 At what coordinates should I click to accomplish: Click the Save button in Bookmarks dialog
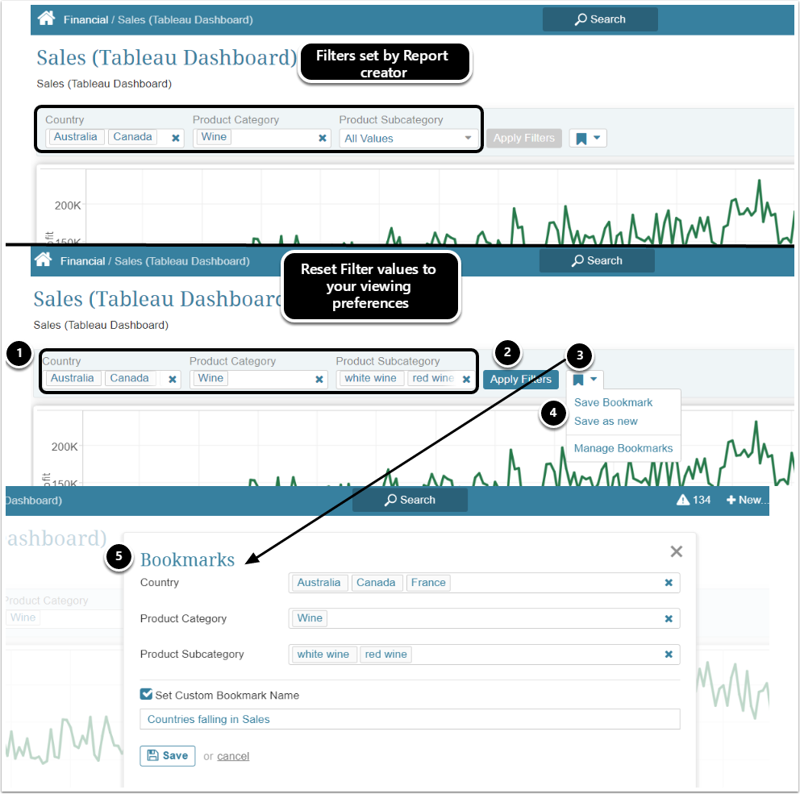[x=168, y=756]
